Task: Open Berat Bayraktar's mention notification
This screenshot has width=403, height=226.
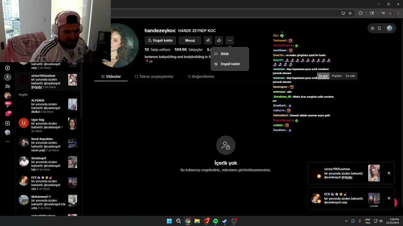Action: tap(48, 144)
